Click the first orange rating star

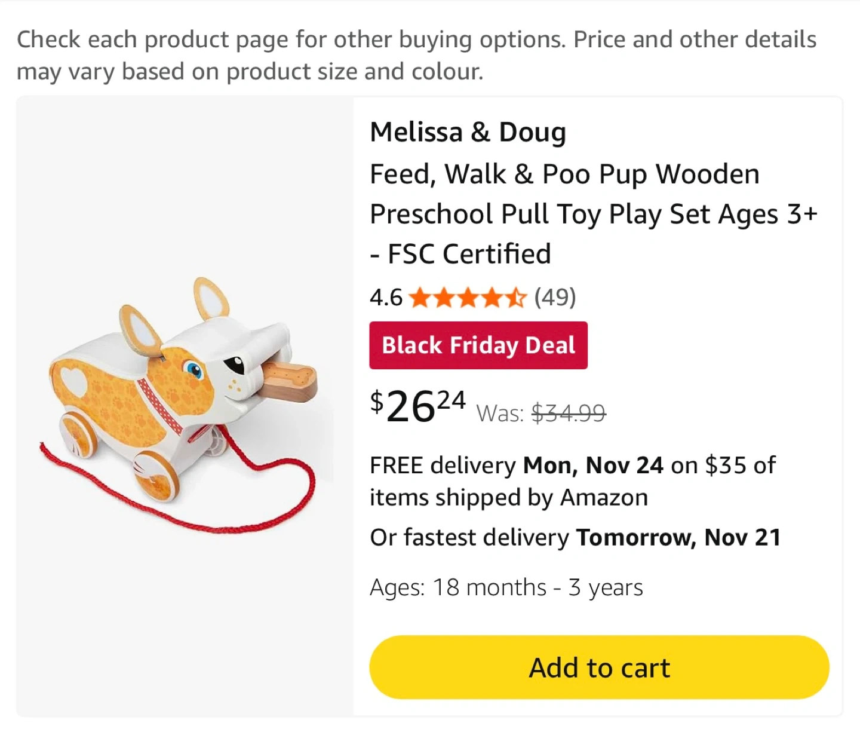click(420, 297)
